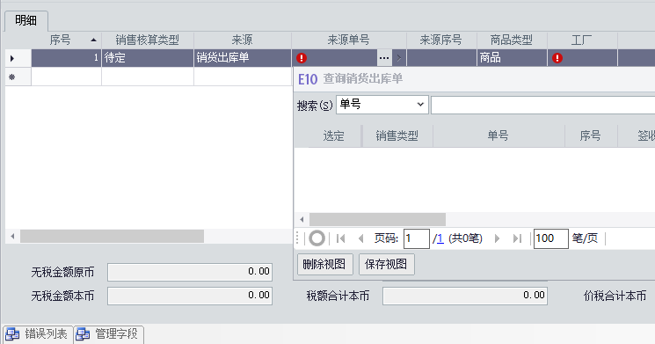Screen dimensions: 655x344
Task: Jump to last page of results
Action: coord(517,238)
